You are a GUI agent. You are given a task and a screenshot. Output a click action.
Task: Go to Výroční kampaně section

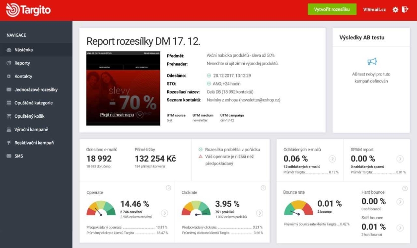click(36, 129)
